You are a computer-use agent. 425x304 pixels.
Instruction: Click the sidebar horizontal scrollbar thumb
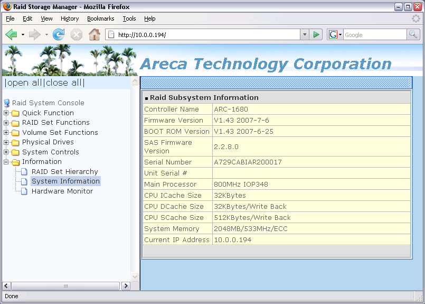65,286
